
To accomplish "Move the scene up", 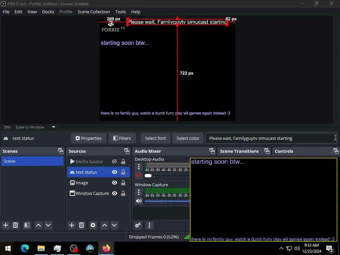I will point(39,225).
